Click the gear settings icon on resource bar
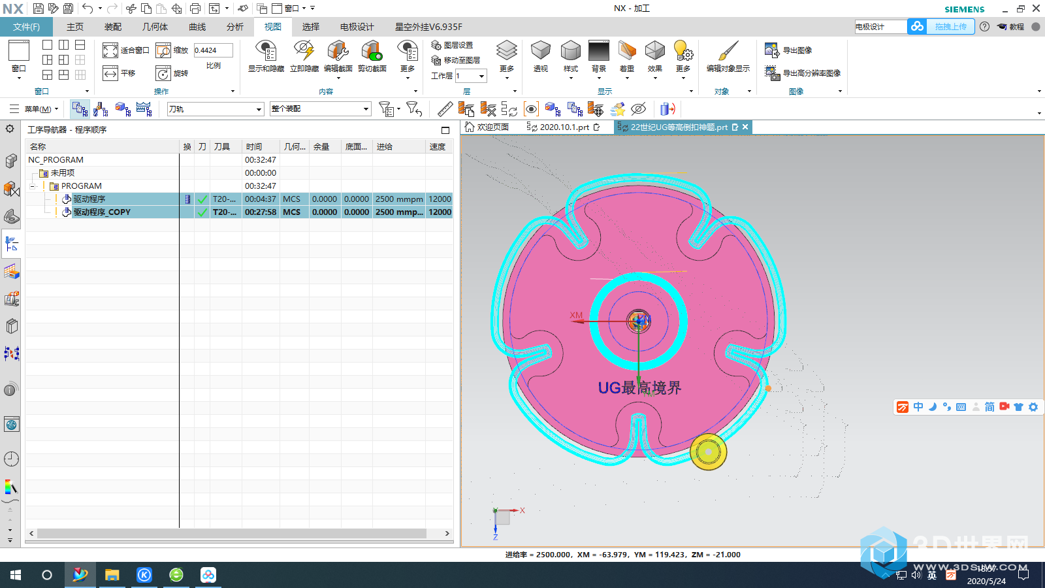This screenshot has width=1045, height=588. [x=10, y=129]
